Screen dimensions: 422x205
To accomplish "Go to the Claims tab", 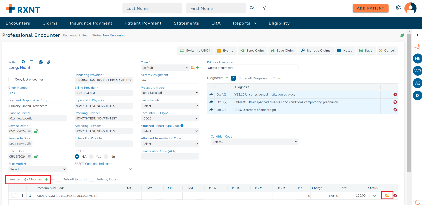I will tap(50, 23).
